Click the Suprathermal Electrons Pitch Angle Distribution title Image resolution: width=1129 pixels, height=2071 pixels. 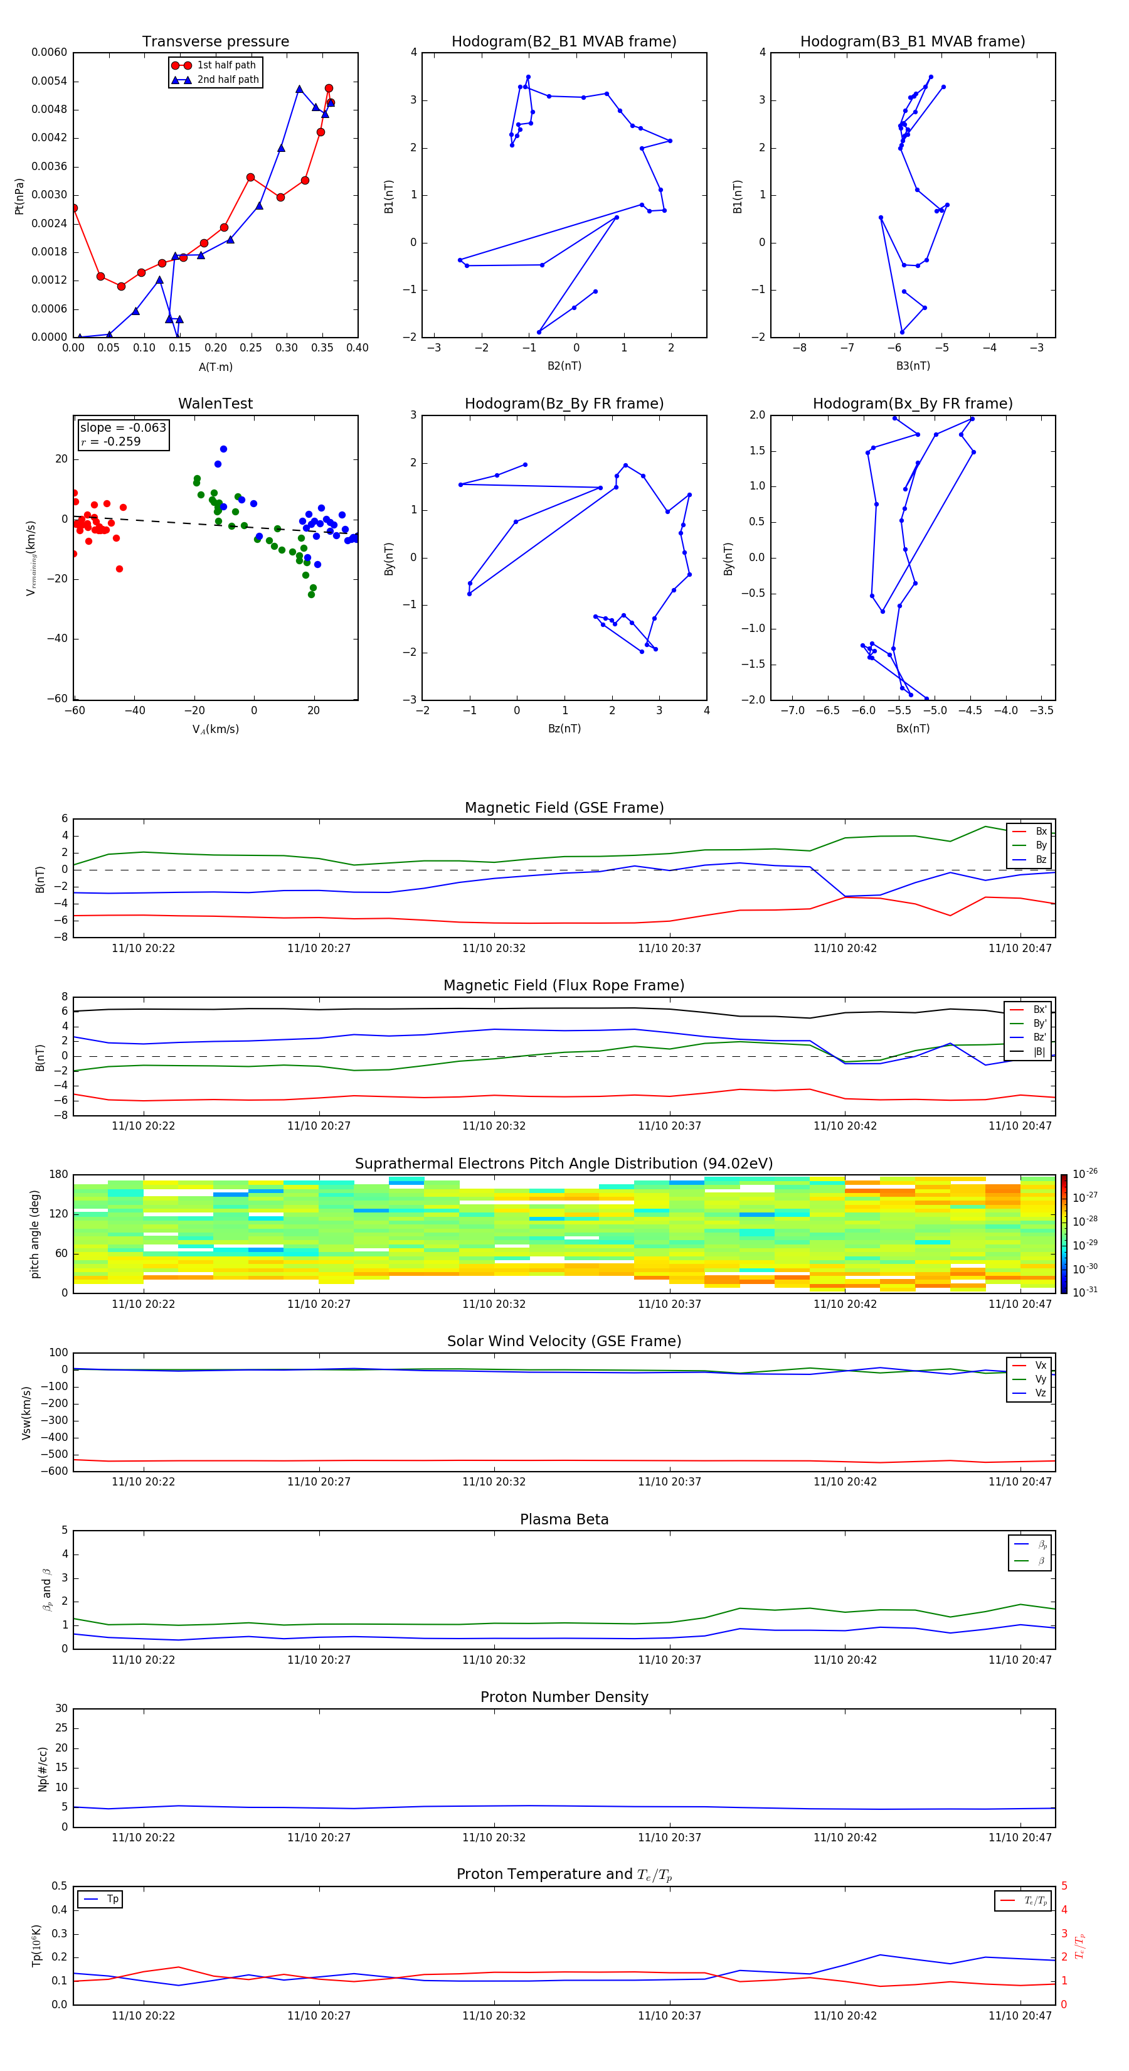(564, 1164)
